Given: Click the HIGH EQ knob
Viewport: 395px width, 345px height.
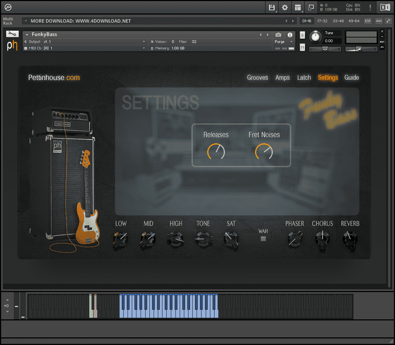Looking at the screenshot, I should pos(175,239).
